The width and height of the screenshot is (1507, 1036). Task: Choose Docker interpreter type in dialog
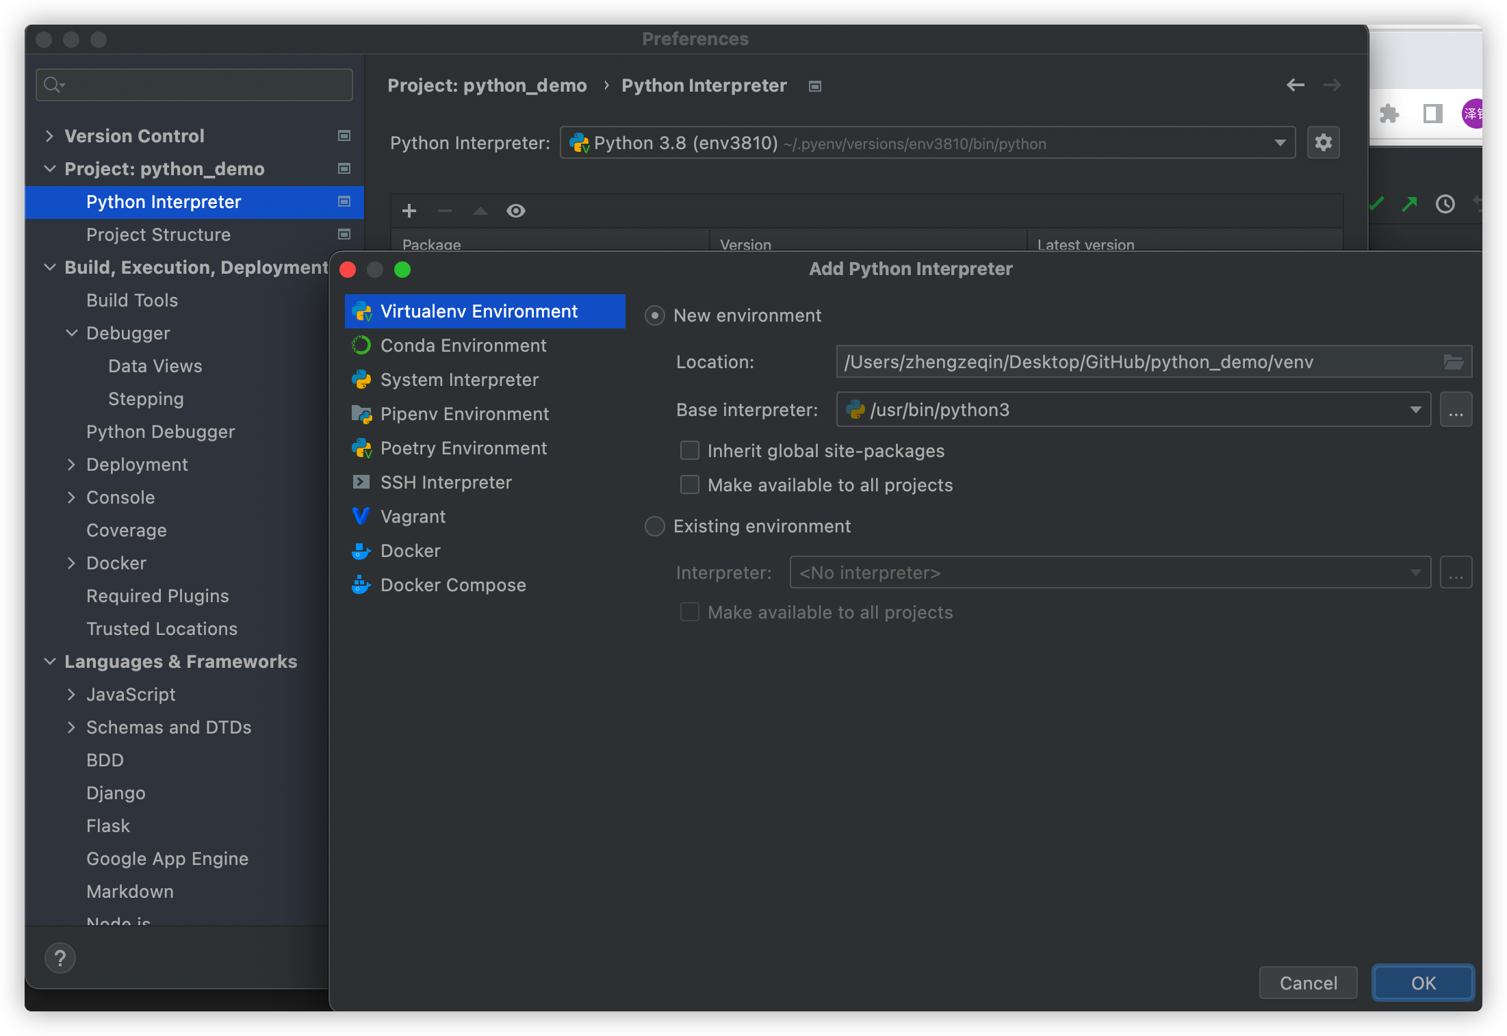pos(485,551)
